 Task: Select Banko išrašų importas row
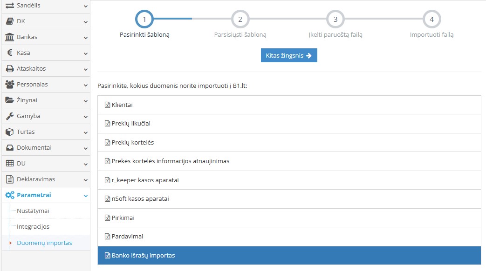tap(289, 255)
